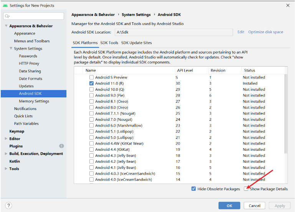Click the SDK platforms list scrollbar
The image size is (296, 212).
[286, 114]
